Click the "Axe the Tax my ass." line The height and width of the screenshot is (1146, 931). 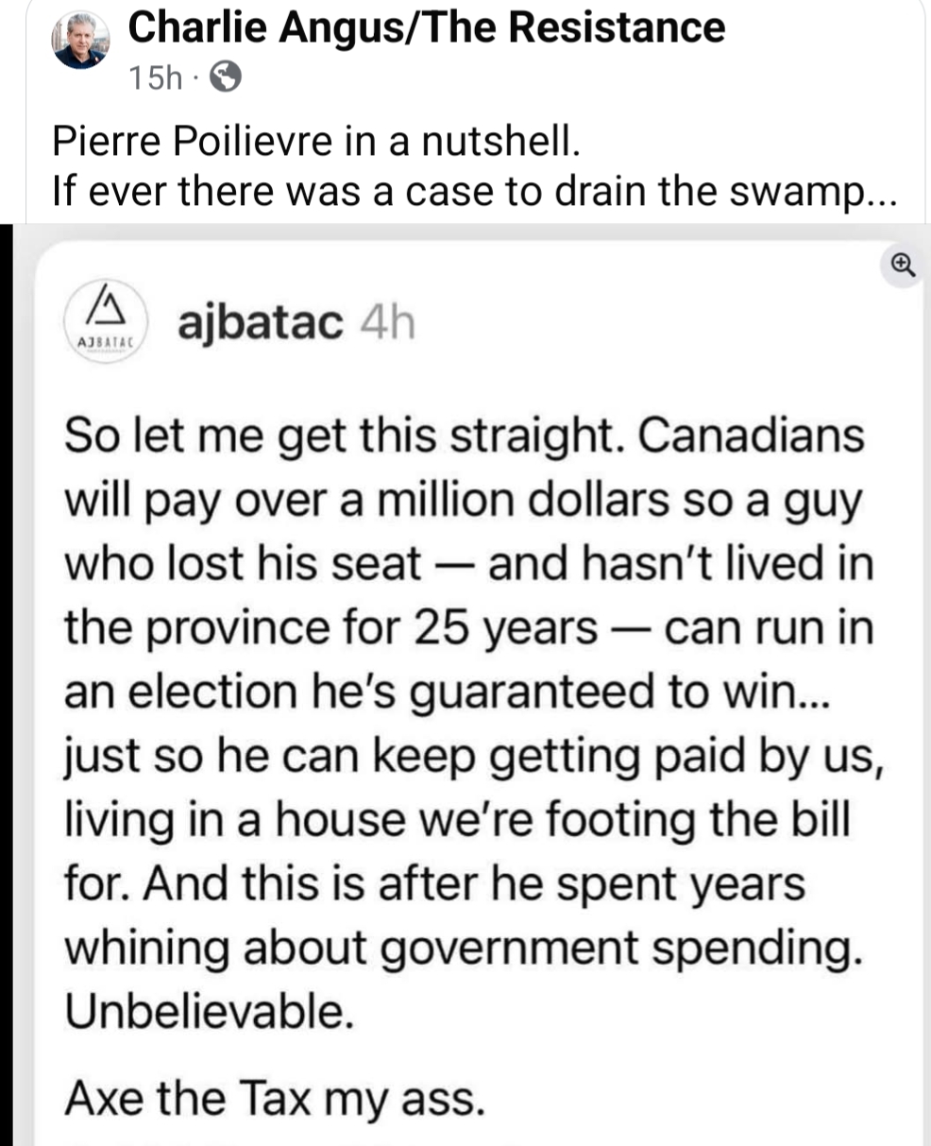click(x=274, y=1098)
